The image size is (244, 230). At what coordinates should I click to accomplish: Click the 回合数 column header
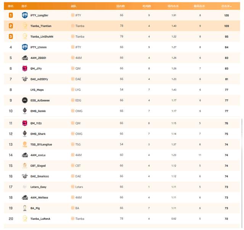coord(121,6)
